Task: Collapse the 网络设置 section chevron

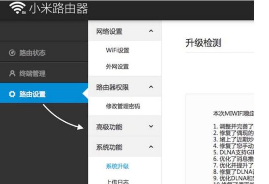Action: point(151,31)
